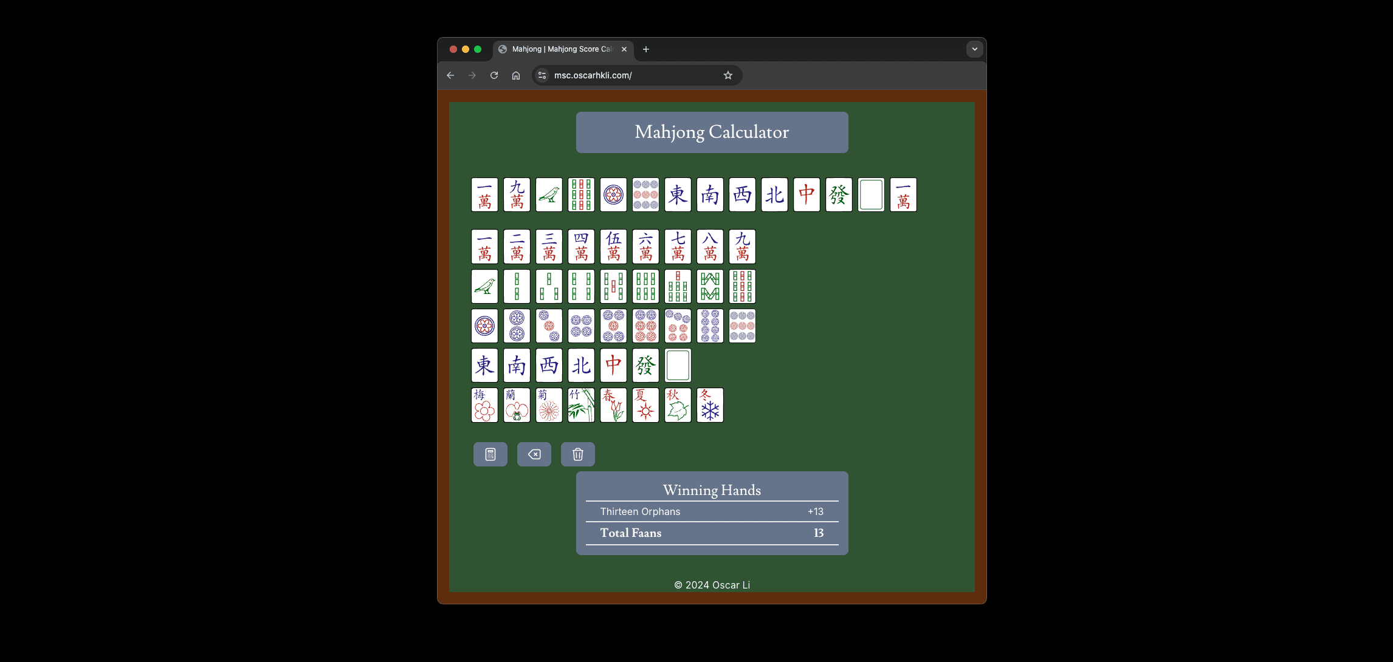Add the red dragon 中 tile from palette
The image size is (1393, 662).
pyautogui.click(x=613, y=366)
